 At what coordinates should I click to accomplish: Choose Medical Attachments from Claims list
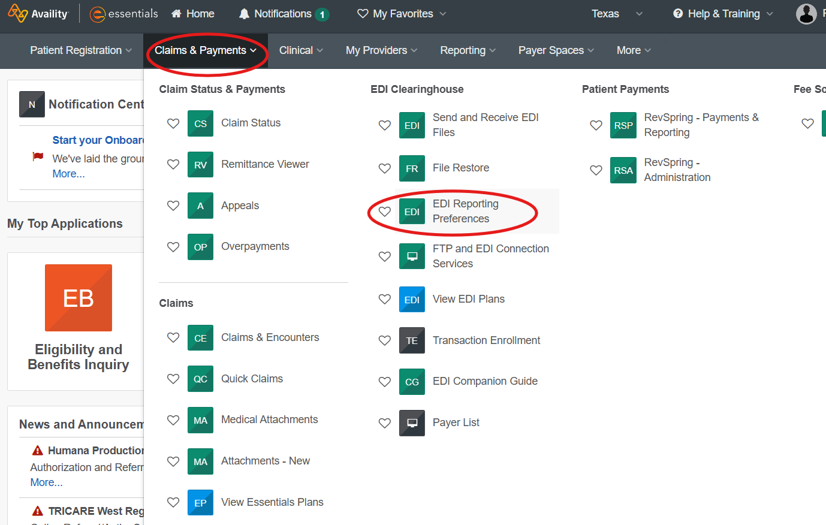pos(269,420)
